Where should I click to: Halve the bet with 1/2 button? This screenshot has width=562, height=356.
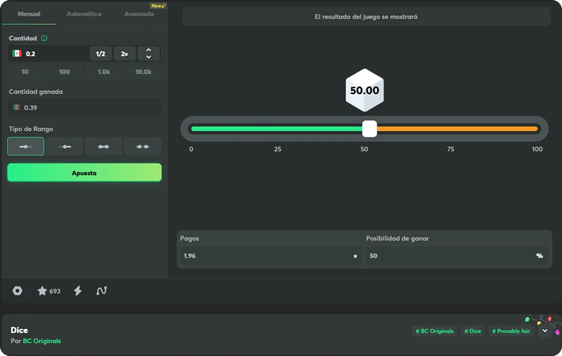(101, 54)
